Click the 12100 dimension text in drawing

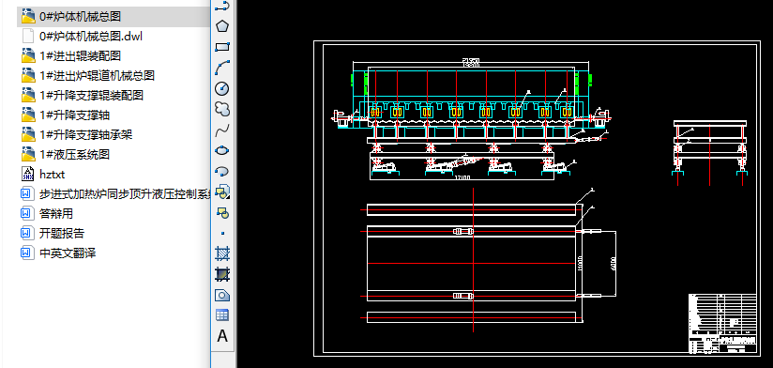pos(462,177)
